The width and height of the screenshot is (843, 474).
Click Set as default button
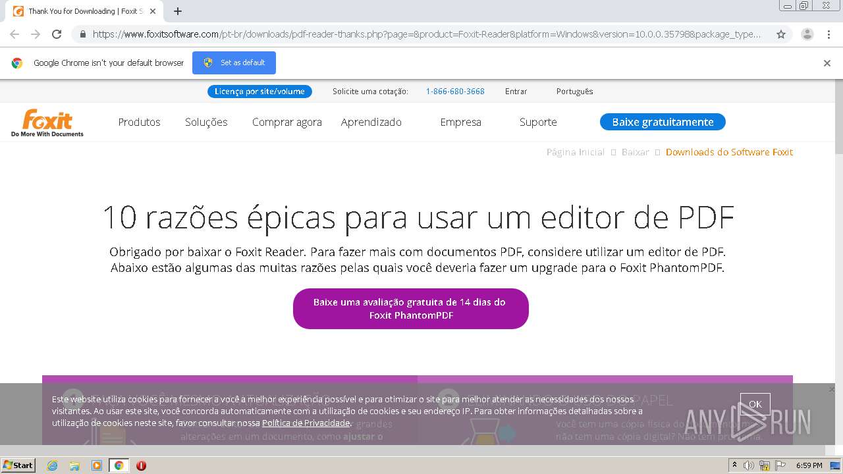pyautogui.click(x=234, y=63)
